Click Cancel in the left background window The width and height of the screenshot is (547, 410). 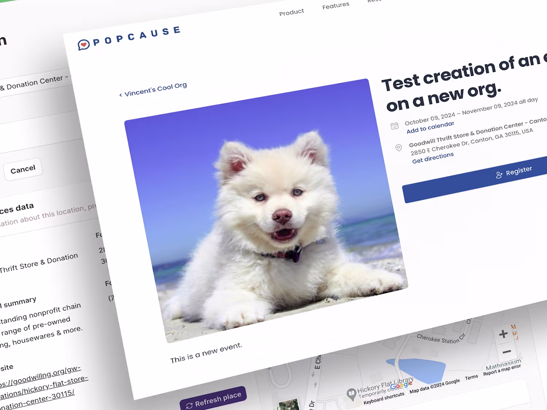(23, 169)
